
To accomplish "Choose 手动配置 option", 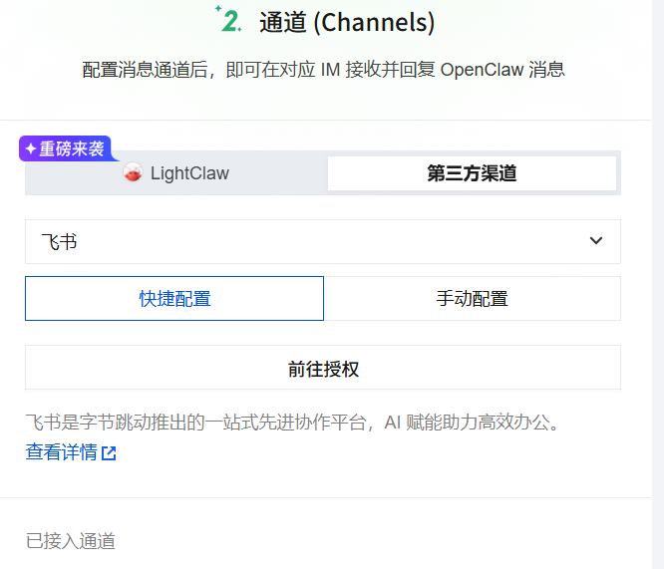I will click(473, 299).
